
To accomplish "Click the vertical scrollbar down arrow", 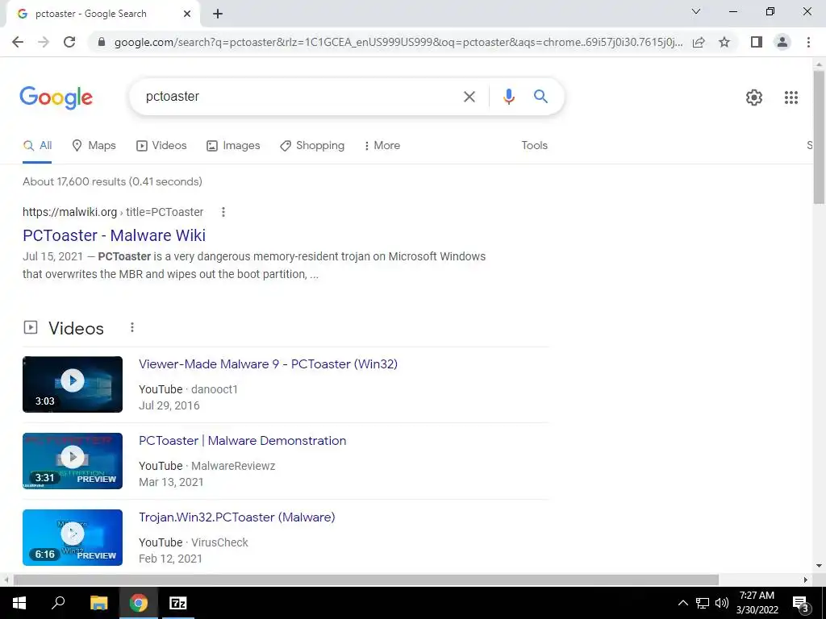I will tap(819, 566).
